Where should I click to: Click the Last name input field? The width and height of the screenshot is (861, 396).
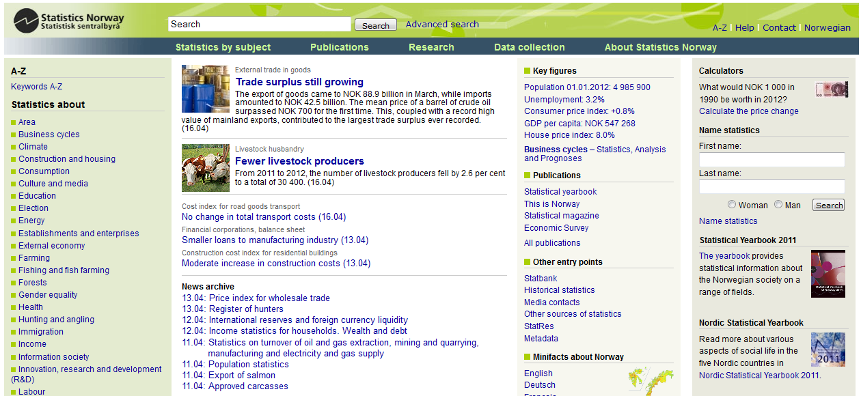(x=772, y=186)
